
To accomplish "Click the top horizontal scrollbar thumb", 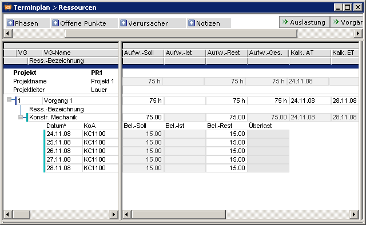I will click(x=181, y=34).
